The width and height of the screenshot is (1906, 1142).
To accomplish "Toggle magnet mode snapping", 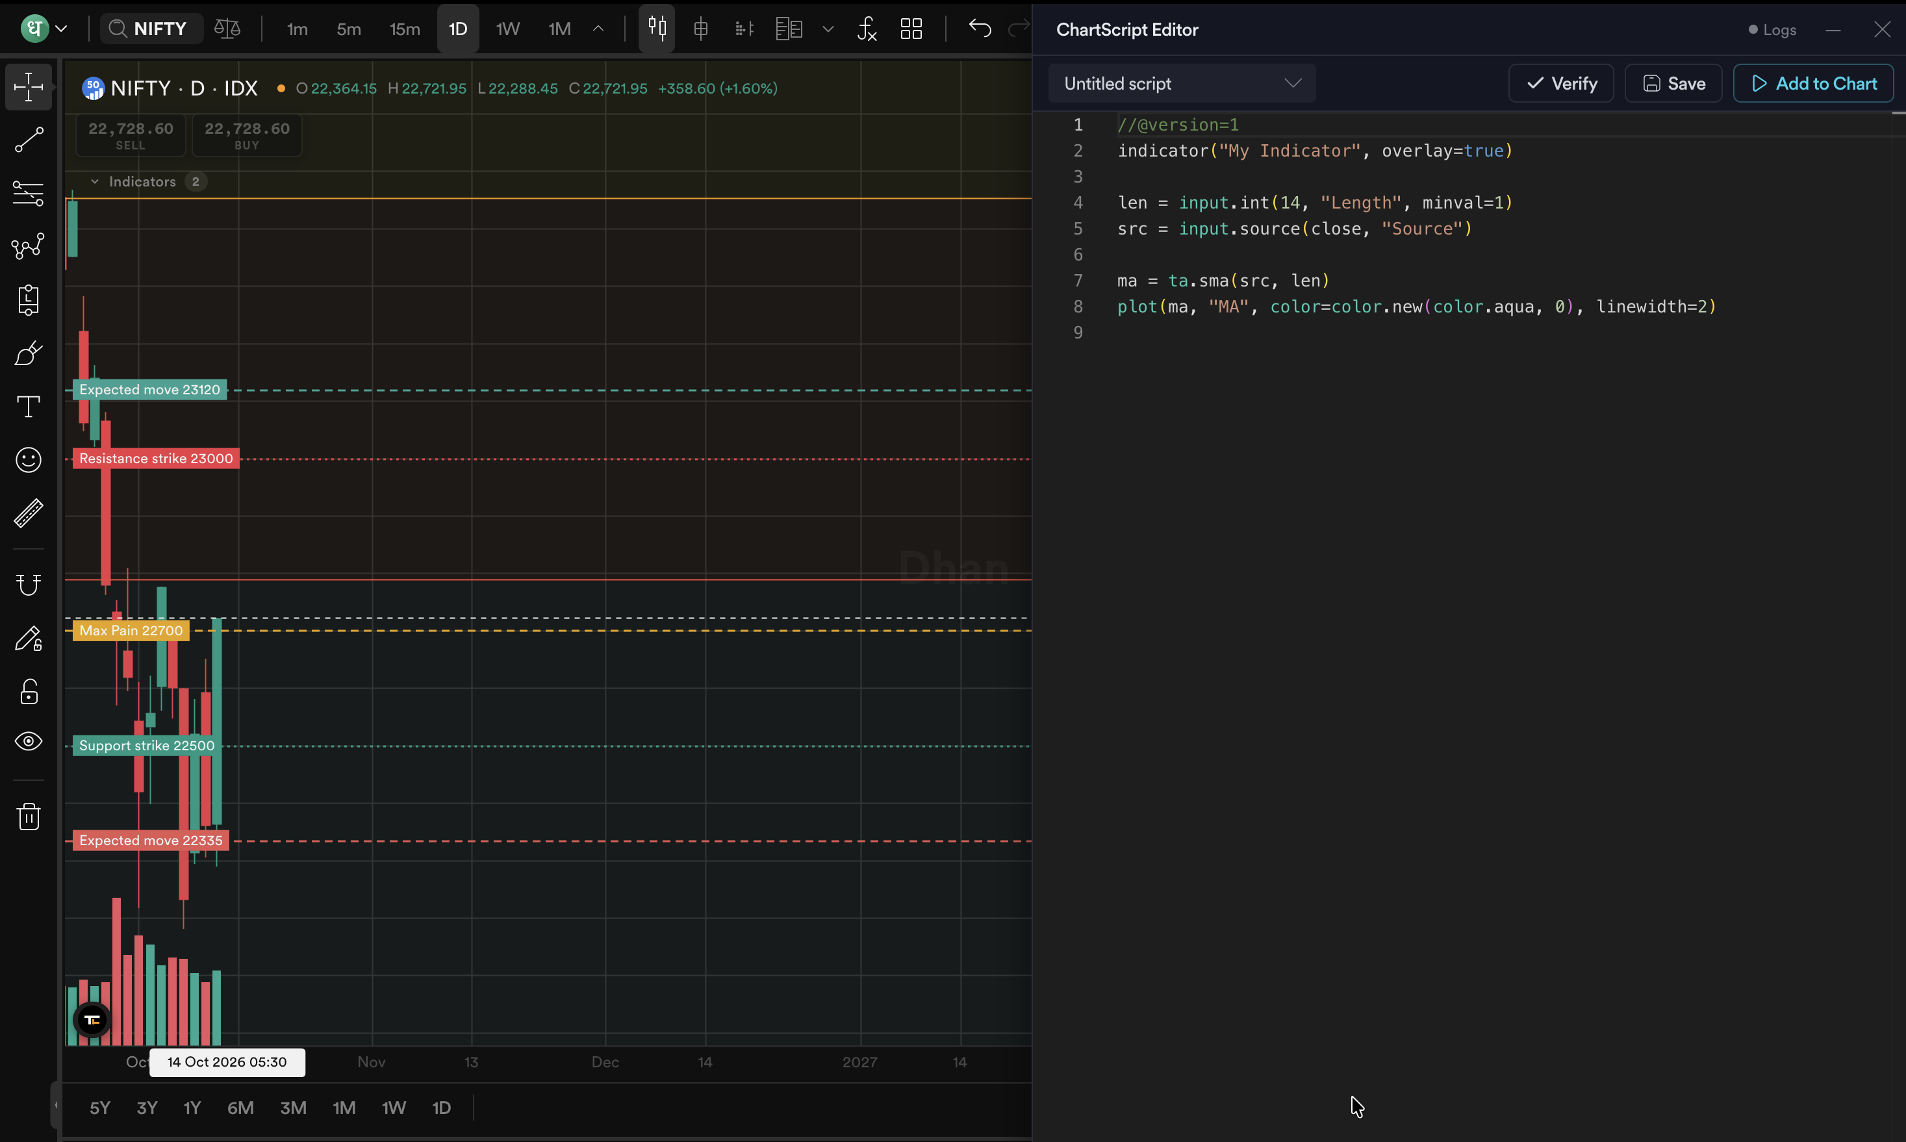I will 29,585.
